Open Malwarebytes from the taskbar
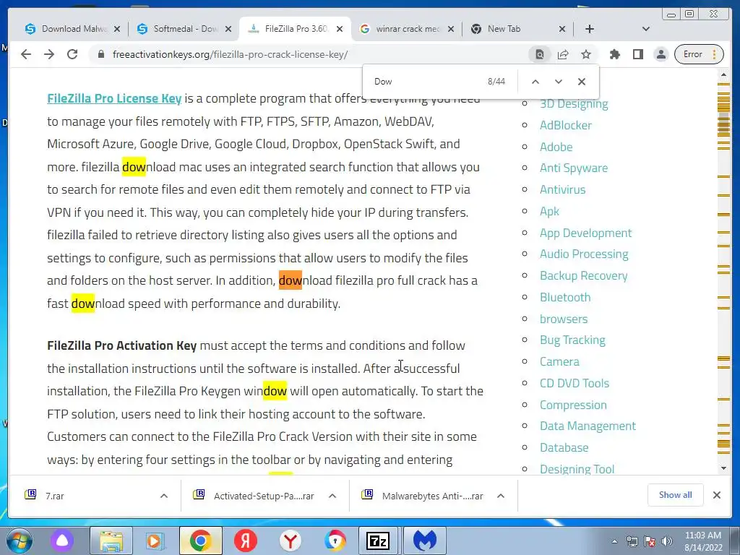 point(423,541)
